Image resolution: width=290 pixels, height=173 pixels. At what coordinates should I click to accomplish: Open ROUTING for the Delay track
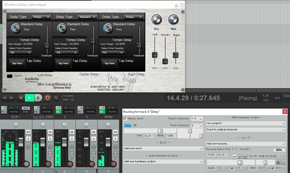pyautogui.click(x=112, y=111)
